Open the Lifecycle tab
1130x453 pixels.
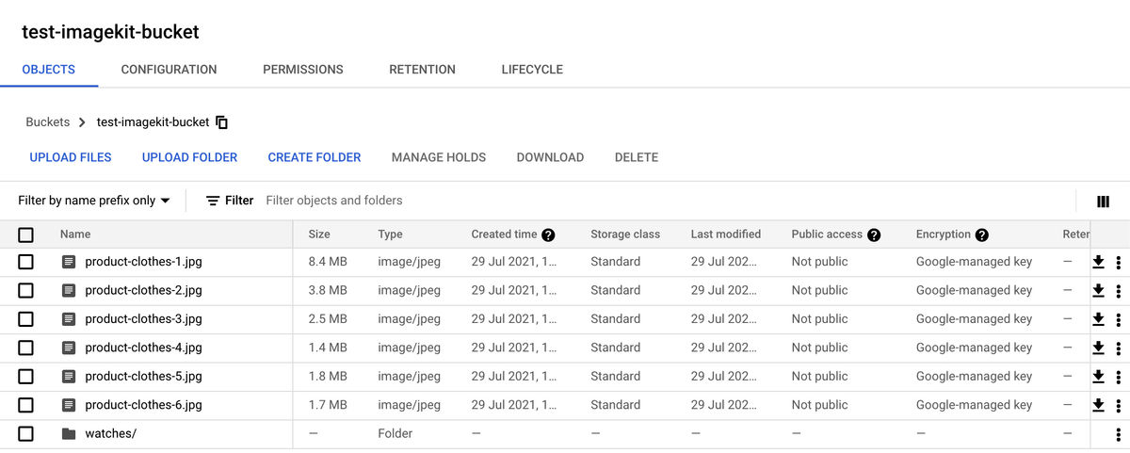coord(532,70)
